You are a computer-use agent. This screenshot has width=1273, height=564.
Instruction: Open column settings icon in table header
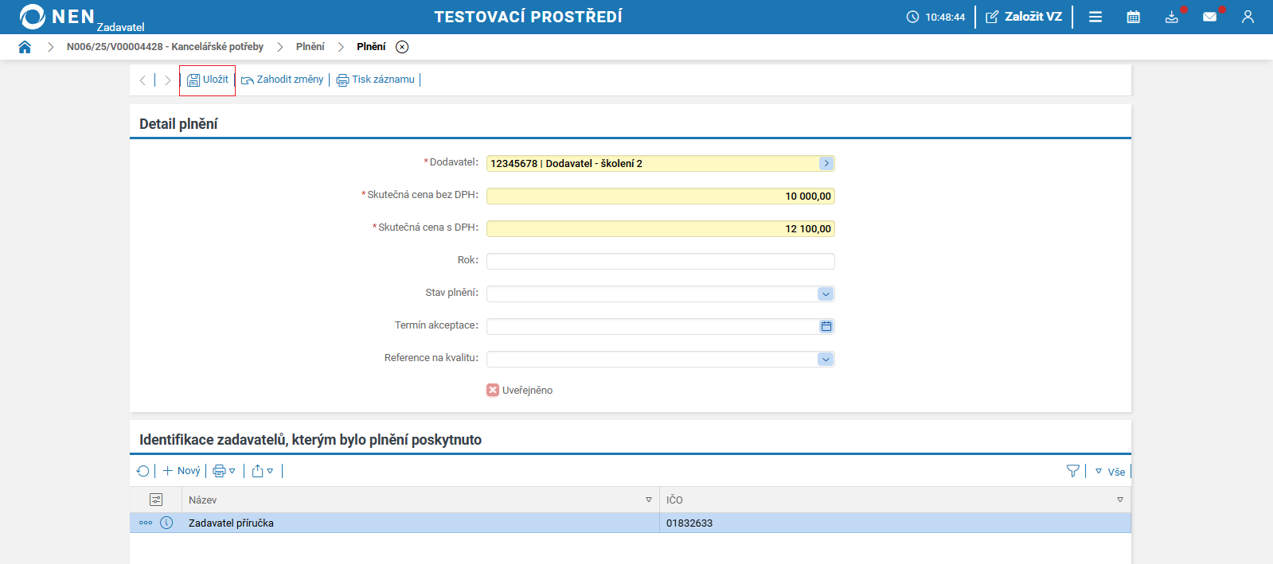coord(156,500)
